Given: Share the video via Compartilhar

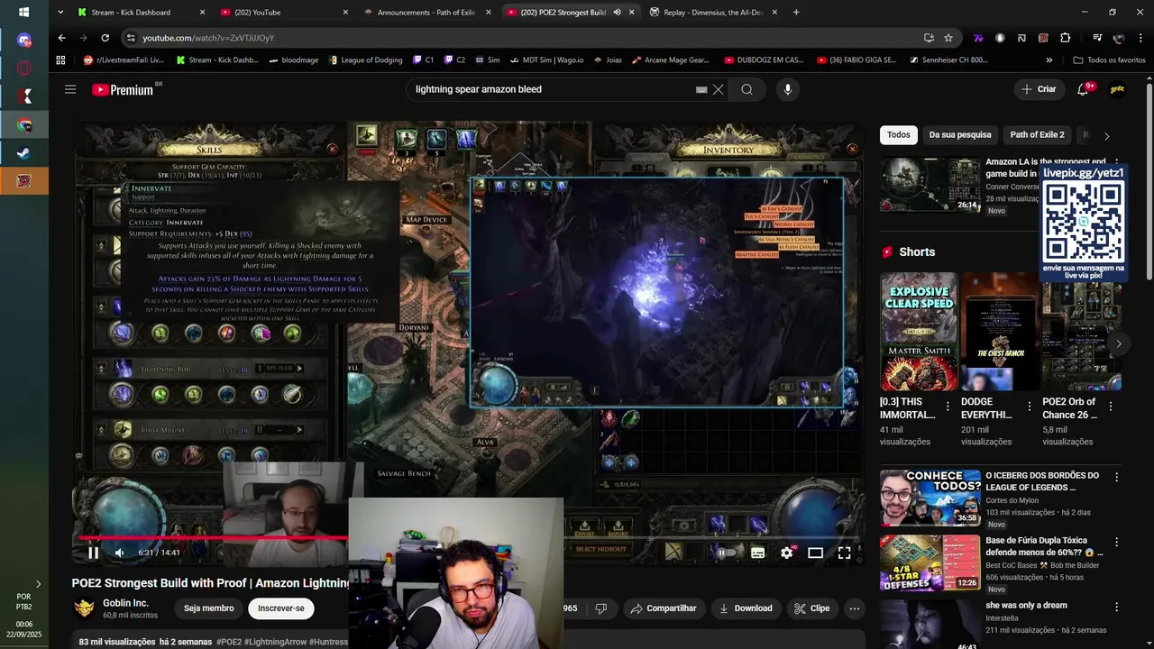Looking at the screenshot, I should pyautogui.click(x=663, y=608).
